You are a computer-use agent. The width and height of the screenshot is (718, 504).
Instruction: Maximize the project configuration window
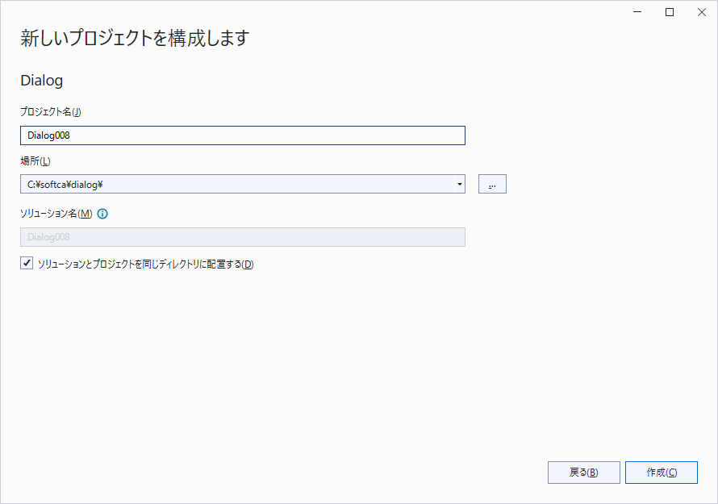670,12
